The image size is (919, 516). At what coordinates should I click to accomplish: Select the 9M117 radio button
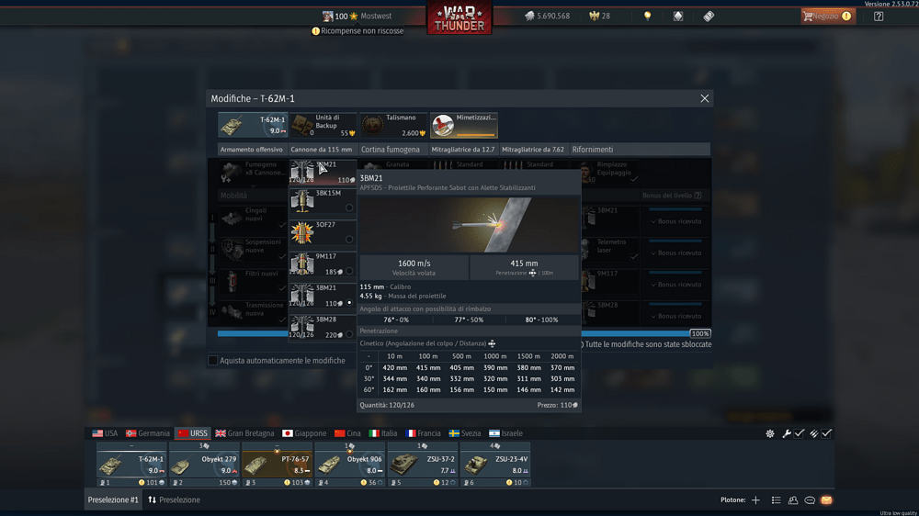tap(349, 271)
